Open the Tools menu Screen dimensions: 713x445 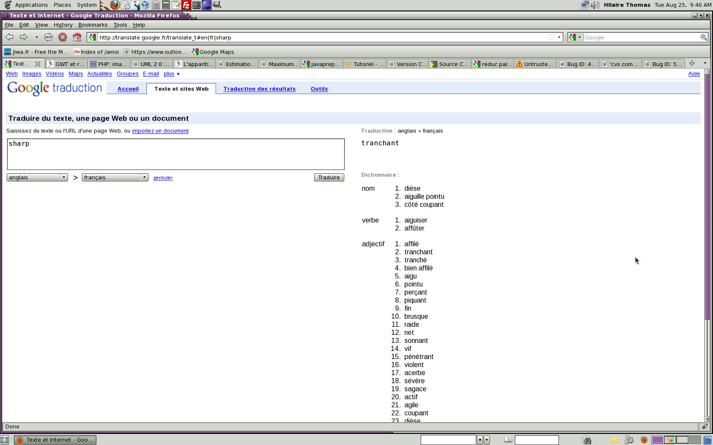(120, 25)
